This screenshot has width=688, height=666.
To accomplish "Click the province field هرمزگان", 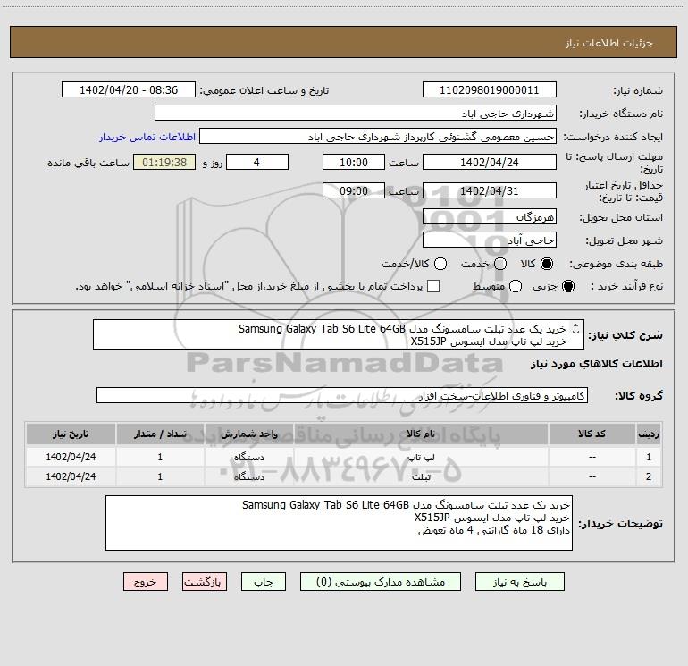I will coord(490,216).
